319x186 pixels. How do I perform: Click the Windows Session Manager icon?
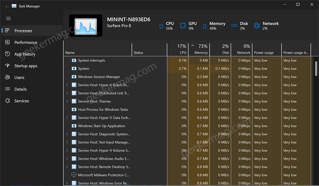(x=74, y=77)
